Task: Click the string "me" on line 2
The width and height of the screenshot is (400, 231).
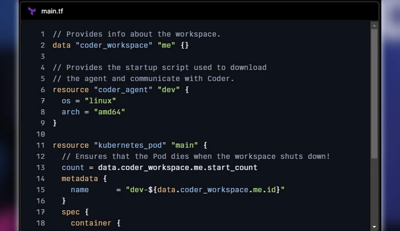Action: click(x=167, y=45)
